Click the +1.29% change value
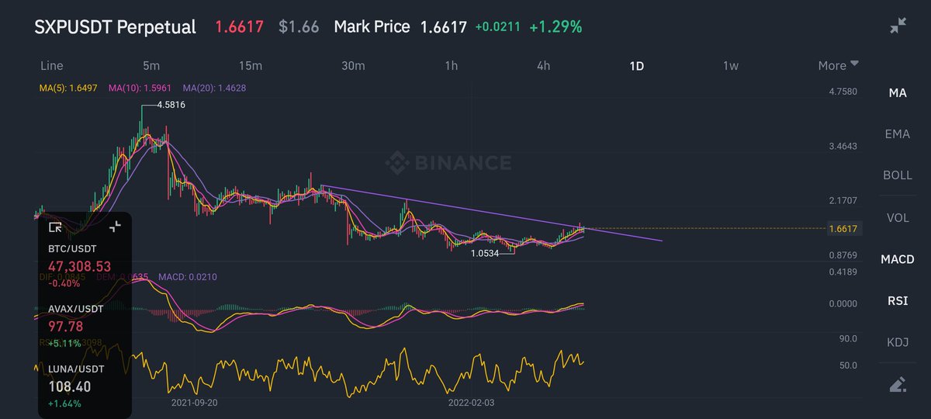 [x=555, y=26]
